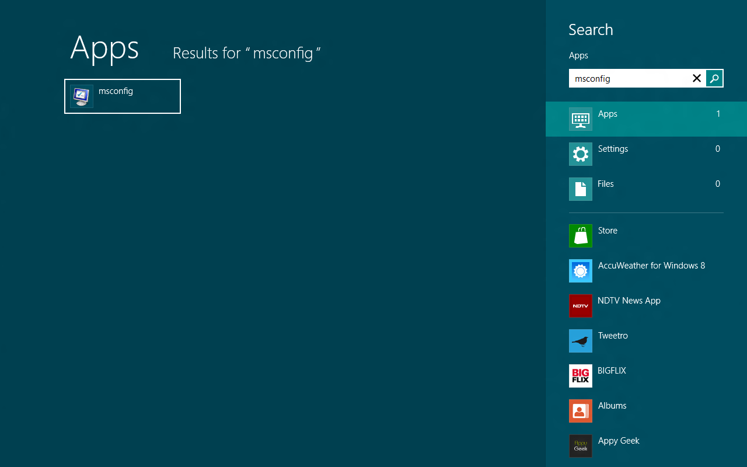747x467 pixels.
Task: Select the msconfig result label
Action: [116, 91]
